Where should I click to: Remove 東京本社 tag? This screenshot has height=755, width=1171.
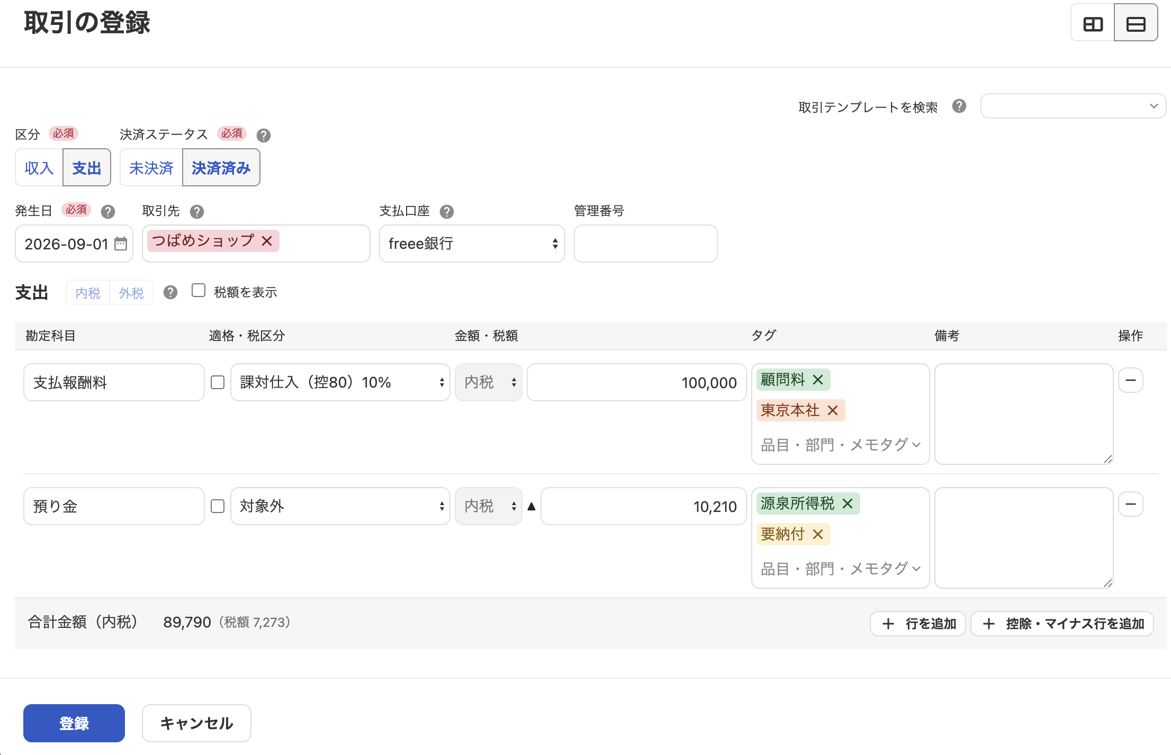(x=833, y=410)
